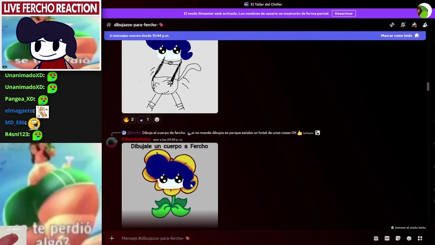Screen dimensions: 435x245
Task: Toggle the muted notification bell icon
Action: point(403,25)
